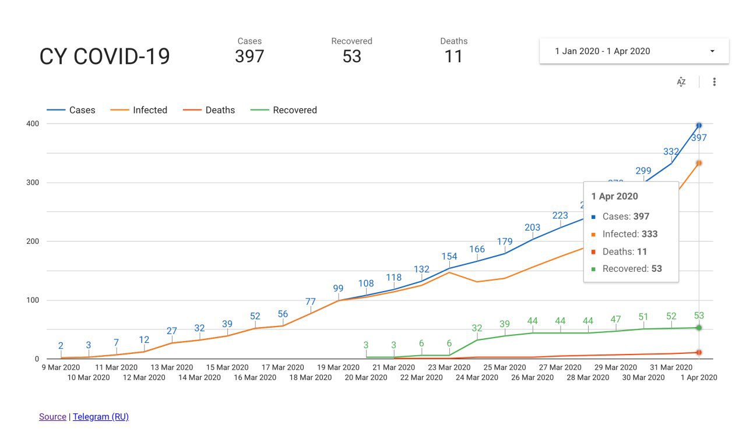The width and height of the screenshot is (746, 436).
Task: Toggle the Cases legend series
Action: tap(71, 110)
